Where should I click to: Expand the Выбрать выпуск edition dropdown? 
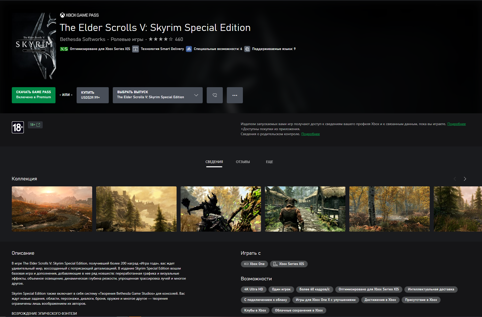(x=158, y=95)
